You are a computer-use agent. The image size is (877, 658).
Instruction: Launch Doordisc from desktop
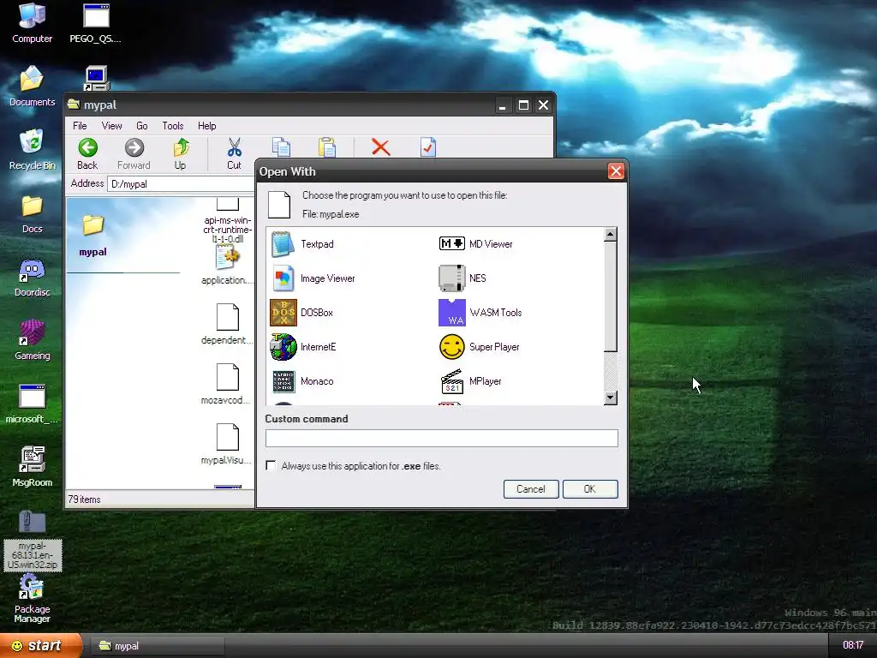(x=32, y=277)
